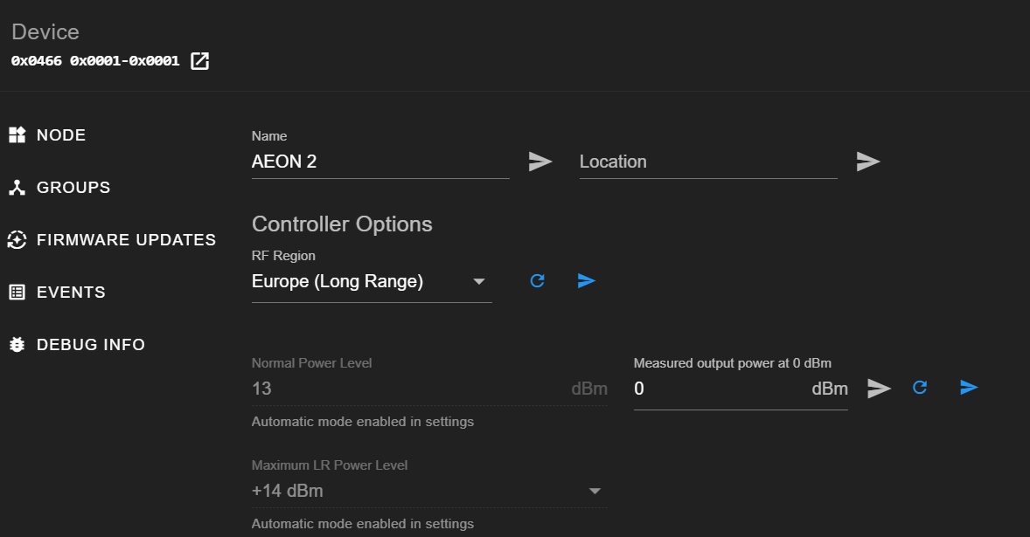Click the Location input field

tap(707, 162)
